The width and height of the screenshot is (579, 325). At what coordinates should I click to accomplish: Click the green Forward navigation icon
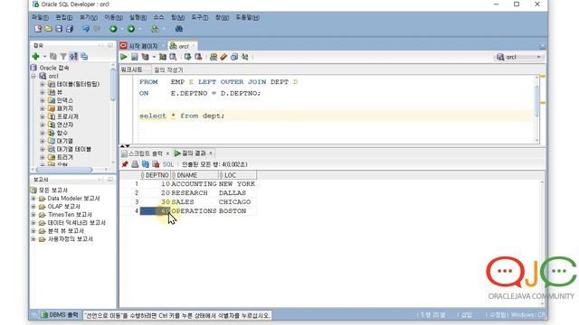pyautogui.click(x=130, y=29)
